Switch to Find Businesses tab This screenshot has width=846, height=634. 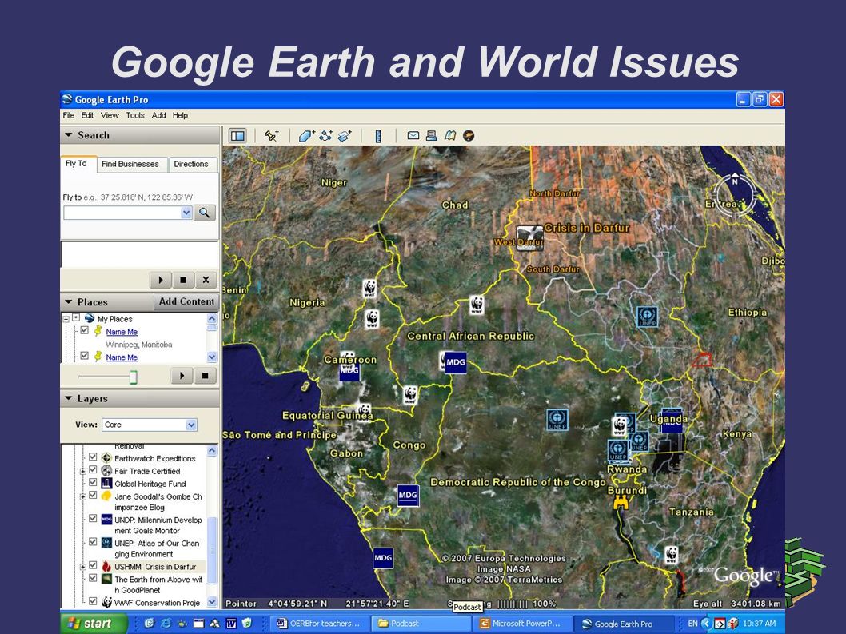130,164
